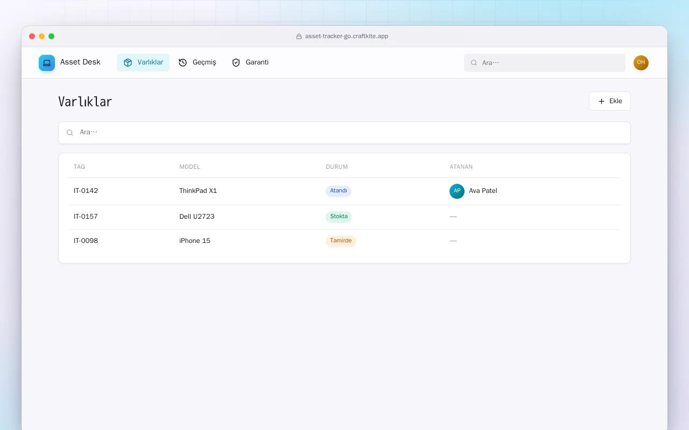The width and height of the screenshot is (689, 430).
Task: Open the IT-0142 asset row
Action: coord(344,191)
